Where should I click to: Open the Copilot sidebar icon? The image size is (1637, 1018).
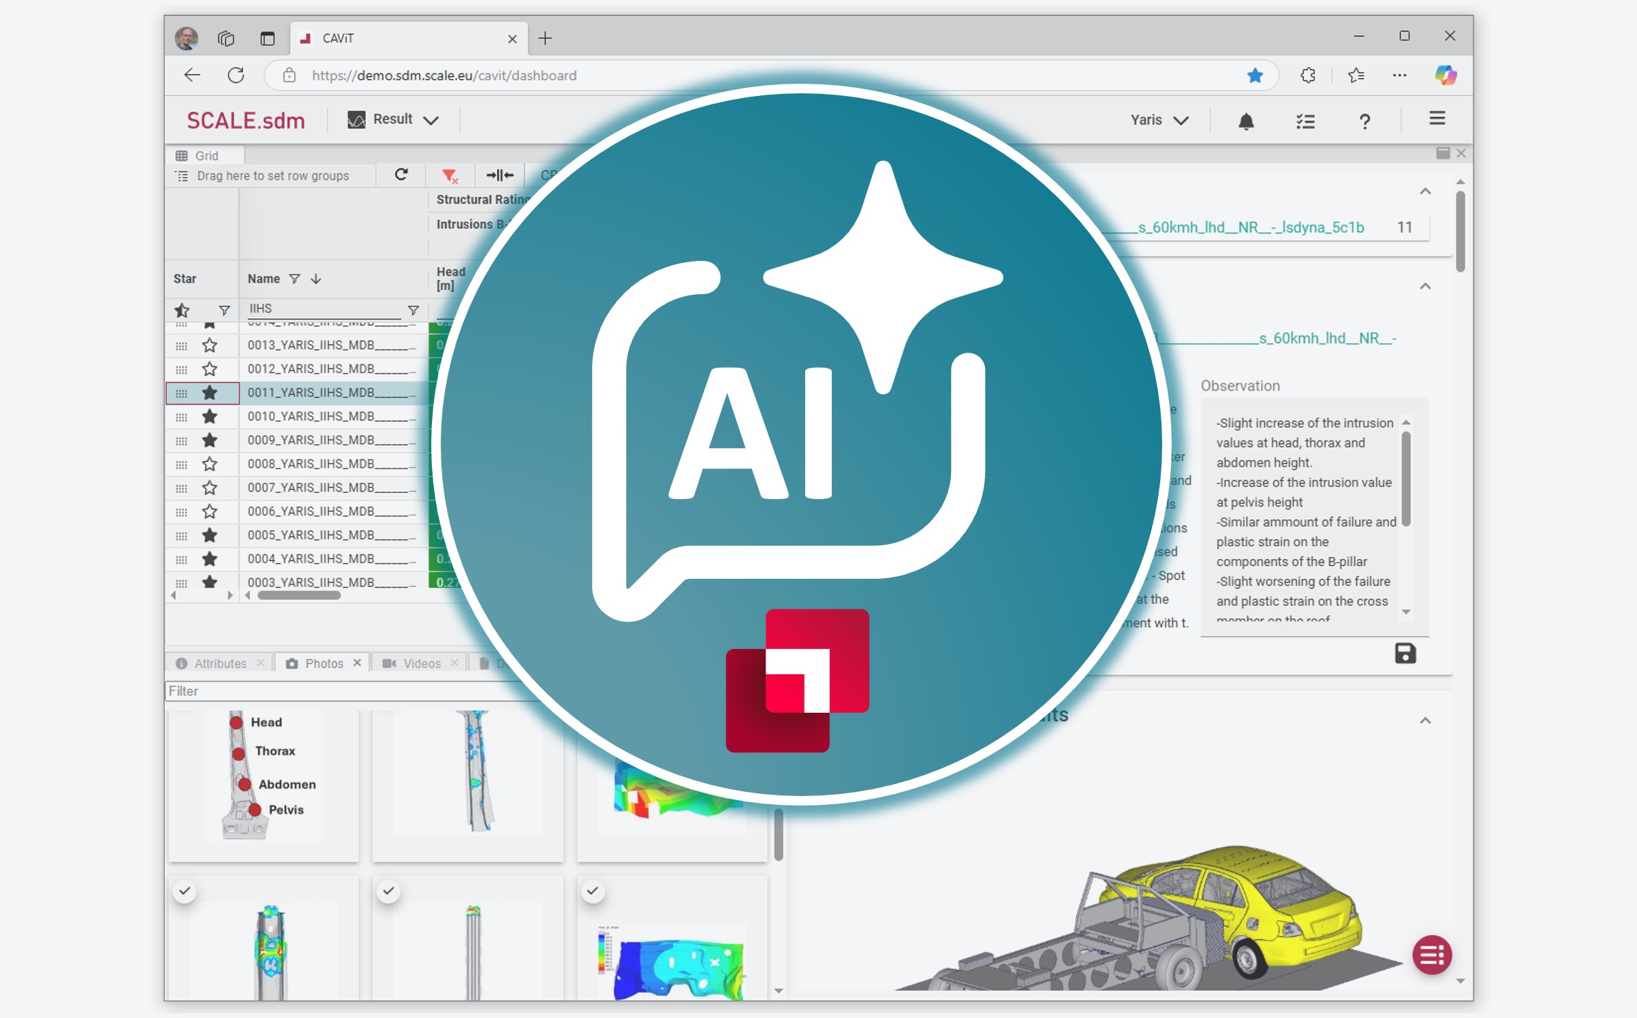coord(1445,75)
